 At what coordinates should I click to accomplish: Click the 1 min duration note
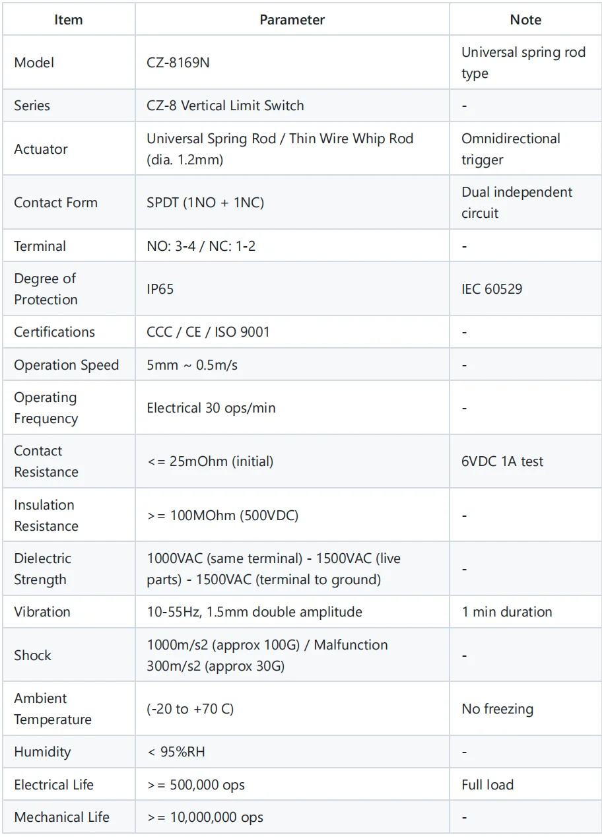coord(507,612)
